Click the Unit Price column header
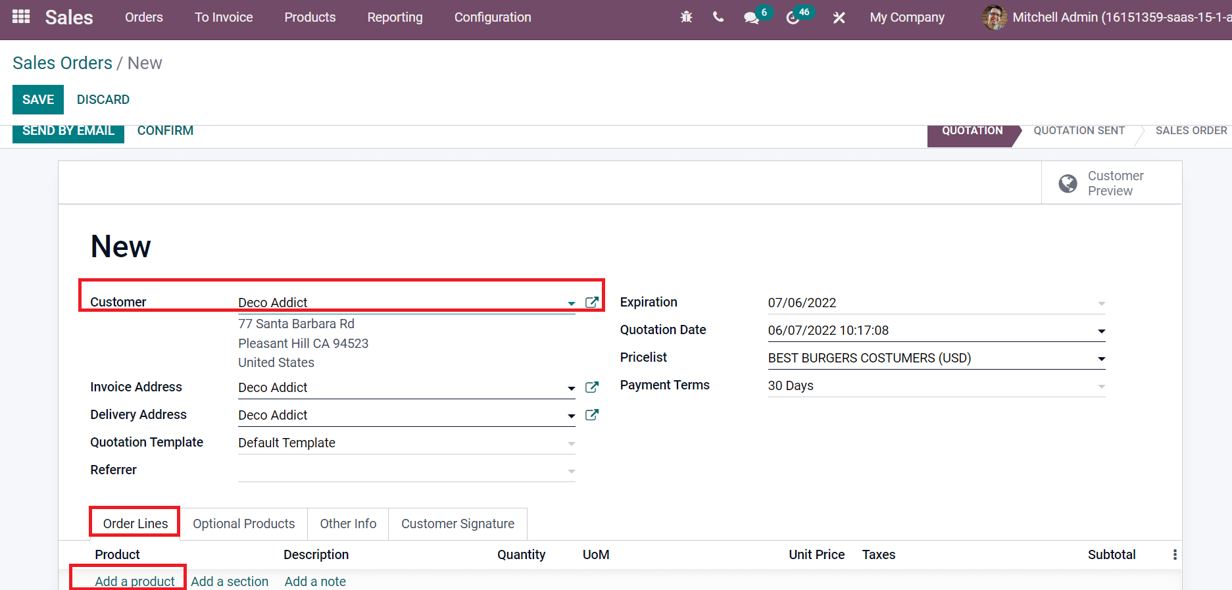The width and height of the screenshot is (1232, 590). tap(816, 554)
